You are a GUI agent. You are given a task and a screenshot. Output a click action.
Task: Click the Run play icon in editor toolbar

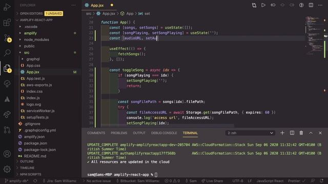(263, 5)
